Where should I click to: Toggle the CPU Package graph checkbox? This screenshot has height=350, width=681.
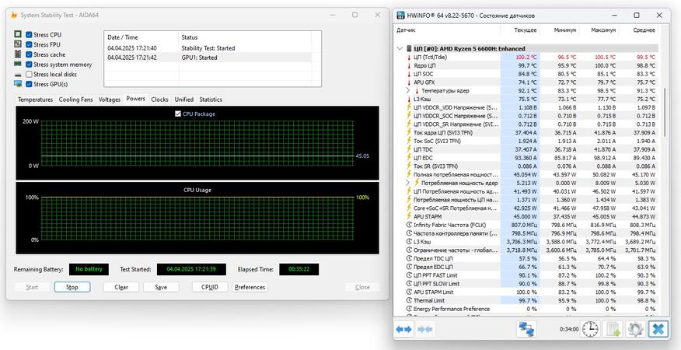tap(177, 114)
